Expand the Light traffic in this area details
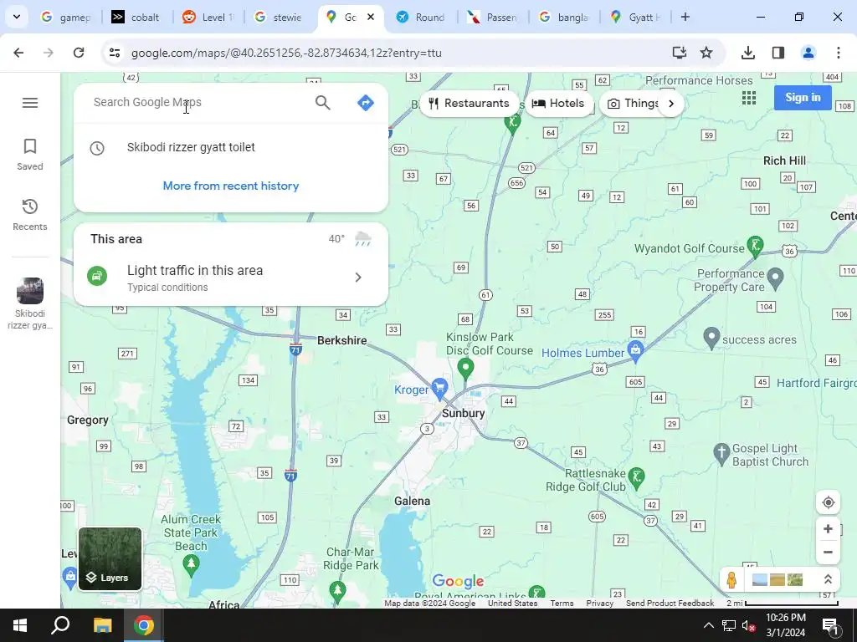 click(231, 278)
